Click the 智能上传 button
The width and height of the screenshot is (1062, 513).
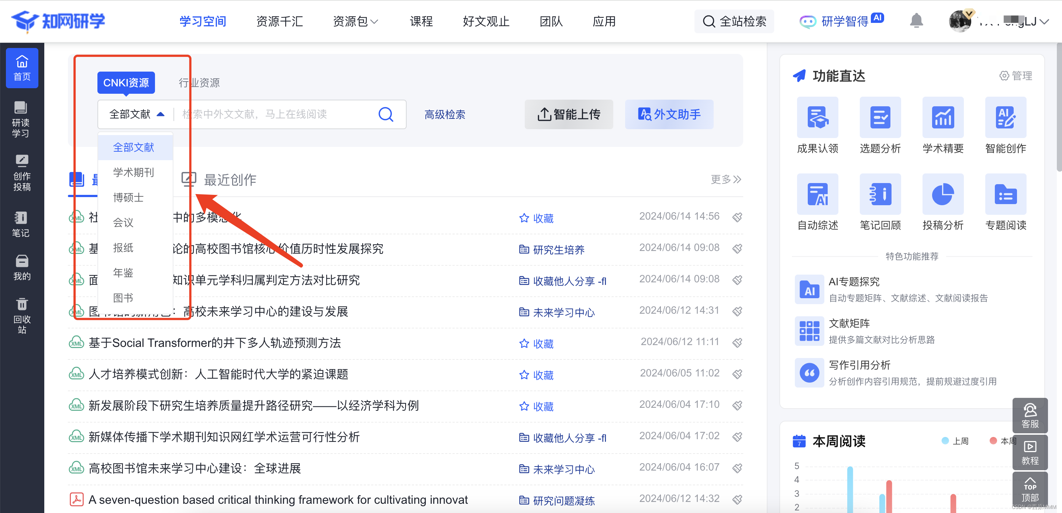[568, 114]
